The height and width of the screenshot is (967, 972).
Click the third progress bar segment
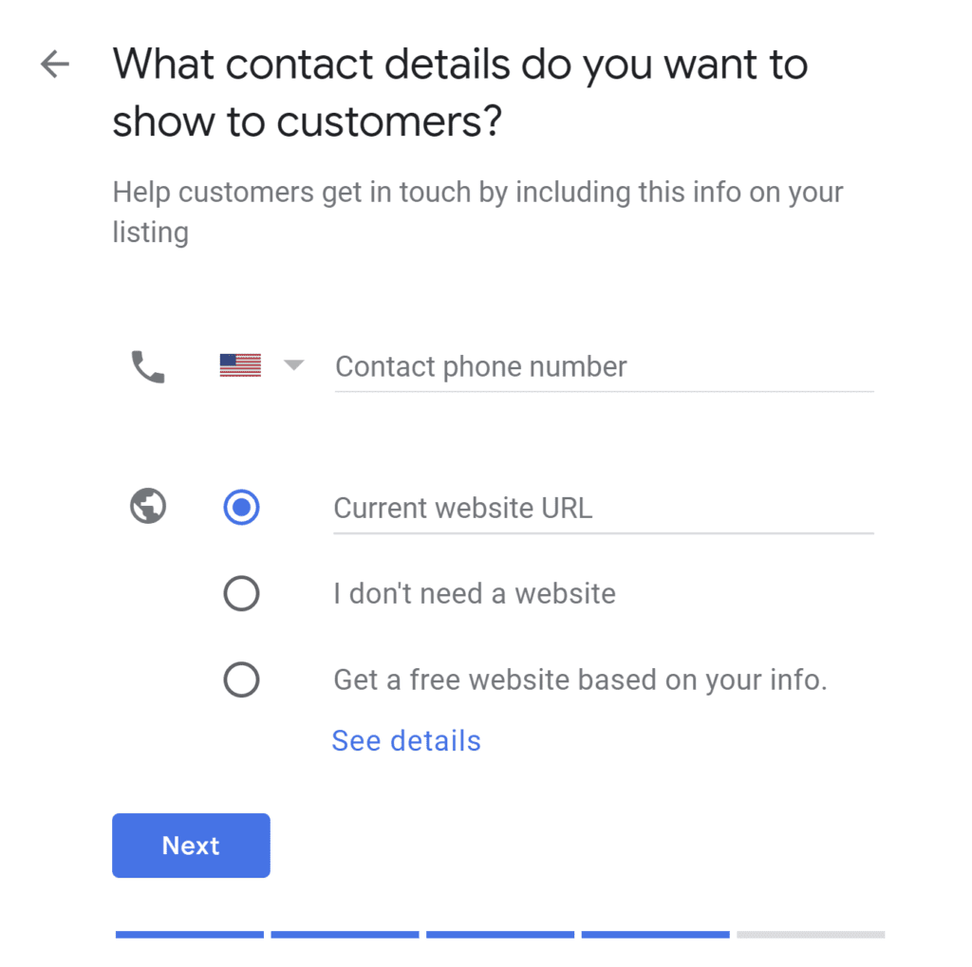coord(500,935)
